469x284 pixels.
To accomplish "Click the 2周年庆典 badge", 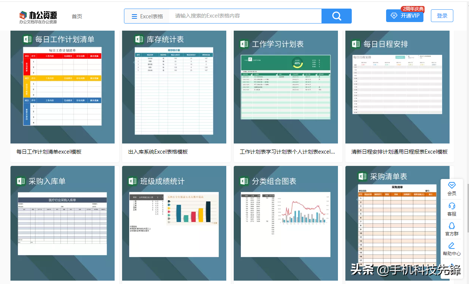I will click(x=413, y=9).
